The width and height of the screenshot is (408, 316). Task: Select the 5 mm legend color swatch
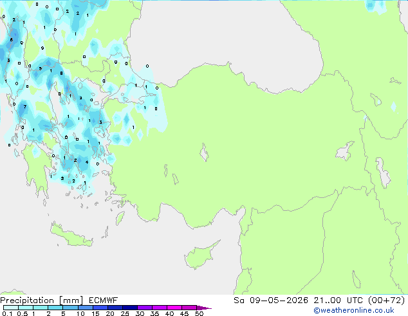coord(70,308)
